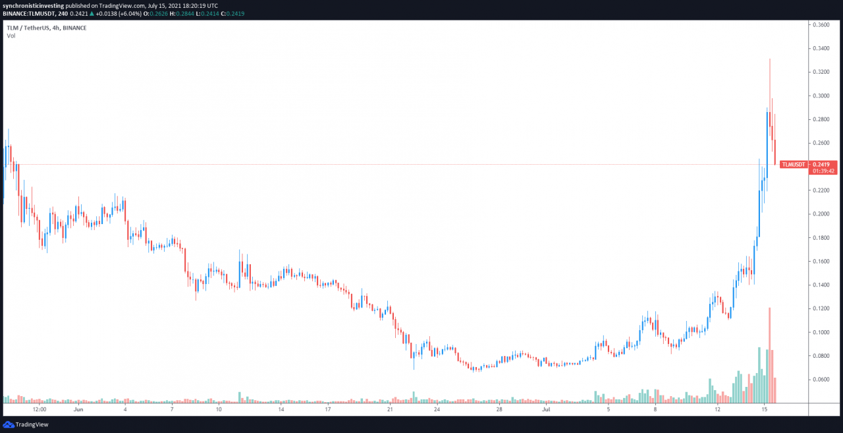
Task: Click the tallest red volume bar
Action: (x=769, y=355)
